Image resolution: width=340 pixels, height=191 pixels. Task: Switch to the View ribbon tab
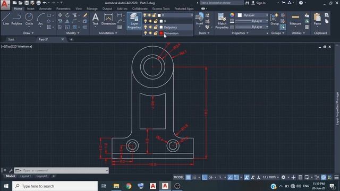(x=79, y=8)
